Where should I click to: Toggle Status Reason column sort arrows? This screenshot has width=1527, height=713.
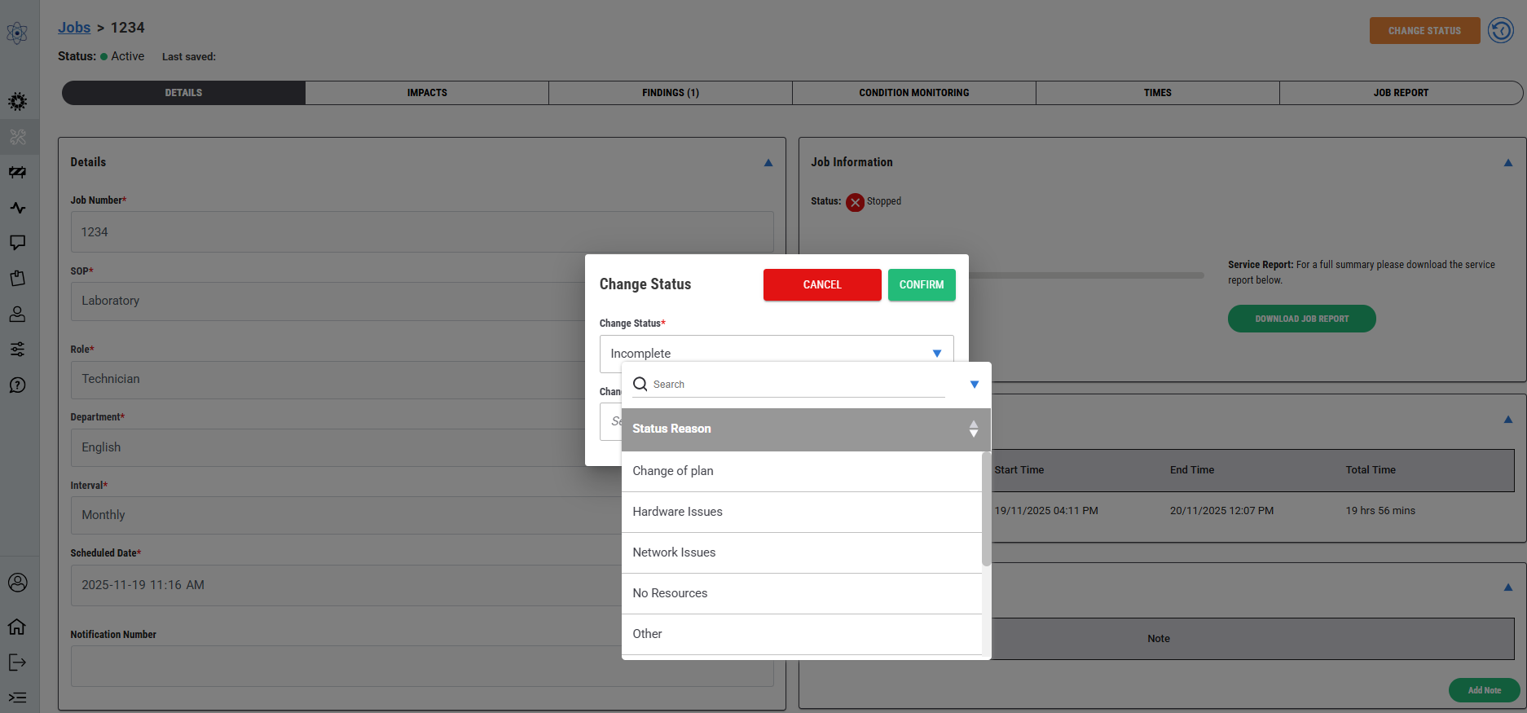coord(973,429)
